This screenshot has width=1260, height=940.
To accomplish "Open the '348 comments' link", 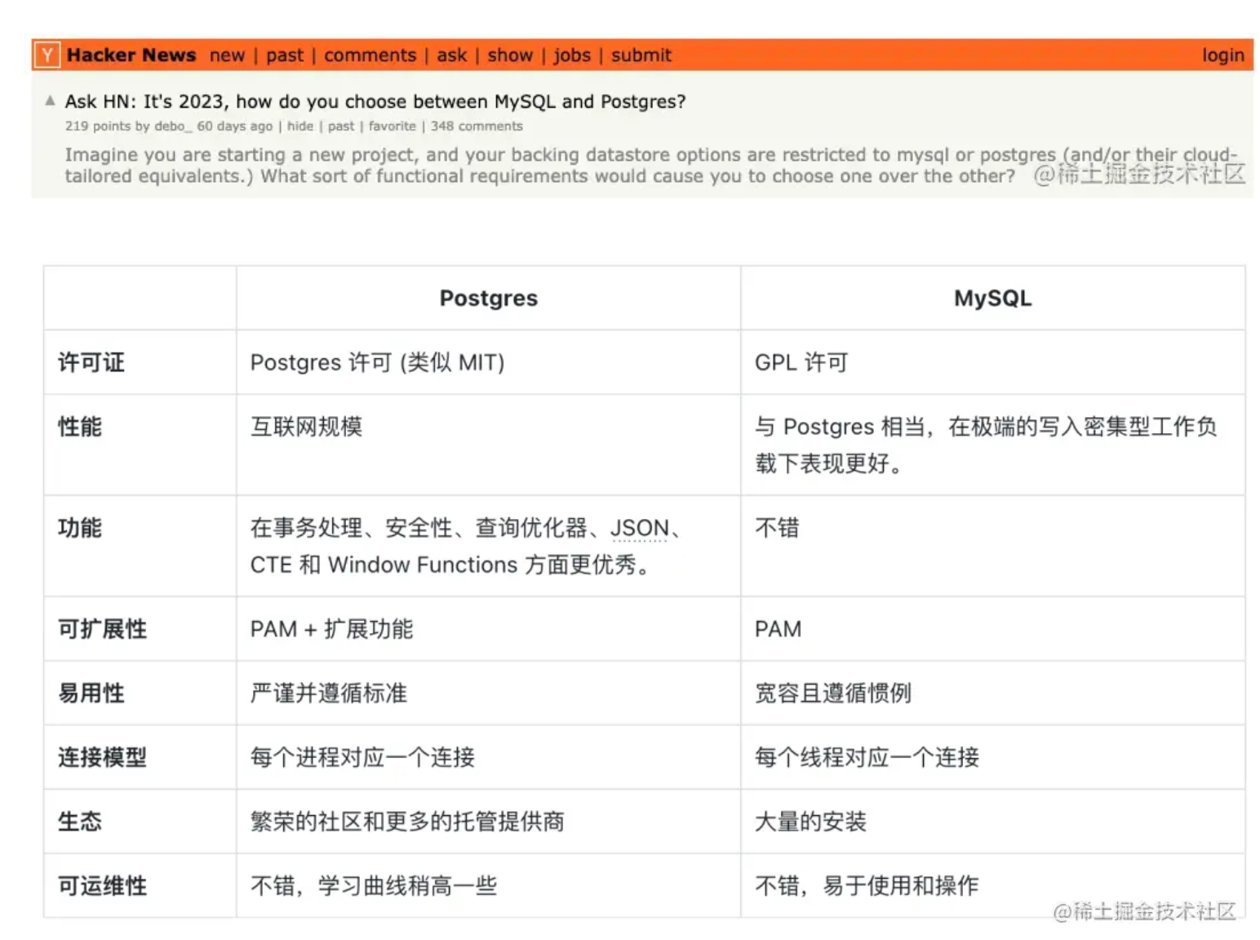I will click(x=477, y=126).
